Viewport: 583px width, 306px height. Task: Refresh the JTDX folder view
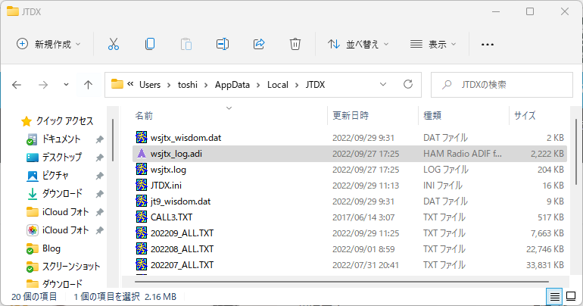408,84
